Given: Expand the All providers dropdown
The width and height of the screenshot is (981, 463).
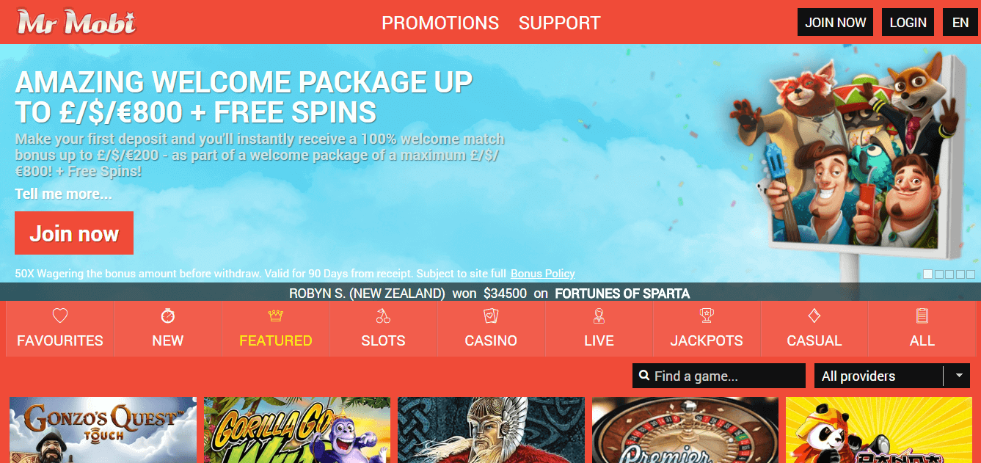Looking at the screenshot, I should (x=892, y=376).
